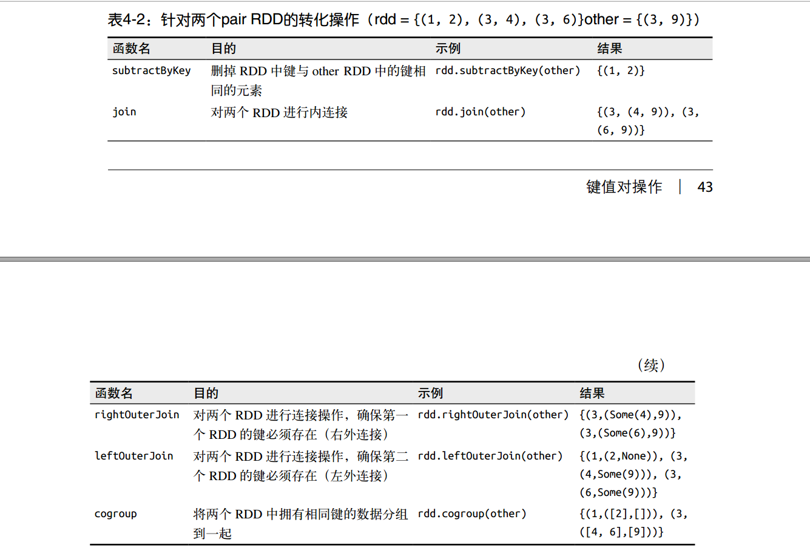Viewport: 810px width, 553px height.
Task: Click the text '个 RDD 的键必须存在（左外连接）'
Action: point(291,476)
